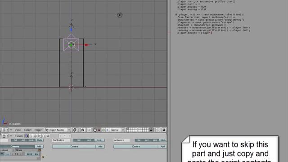Open the Global orientation dropdown
Screen dimensions: 288x162
pyautogui.click(x=117, y=130)
